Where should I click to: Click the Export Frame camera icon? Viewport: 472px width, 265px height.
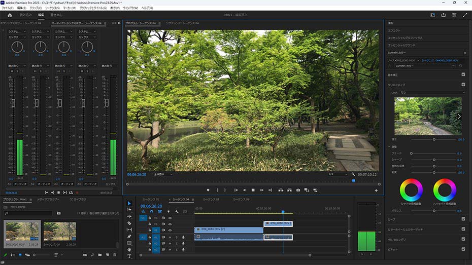pyautogui.click(x=298, y=190)
